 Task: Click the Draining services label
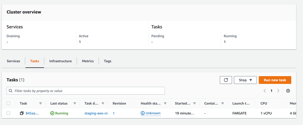(x=13, y=36)
